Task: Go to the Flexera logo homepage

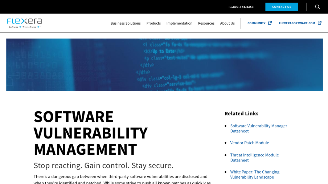Action: pyautogui.click(x=24, y=23)
